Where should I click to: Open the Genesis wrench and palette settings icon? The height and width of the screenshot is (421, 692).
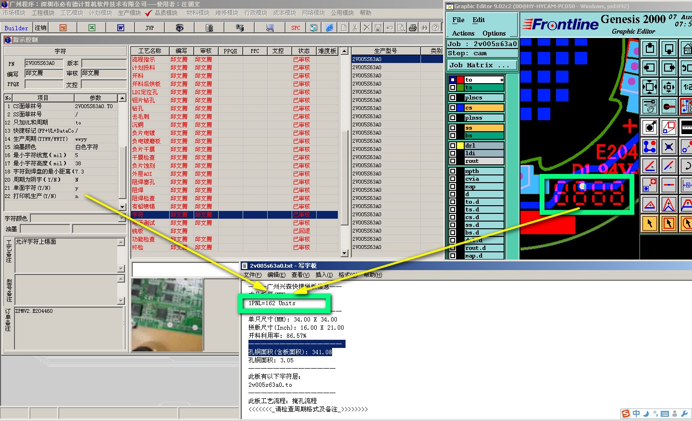click(x=650, y=106)
